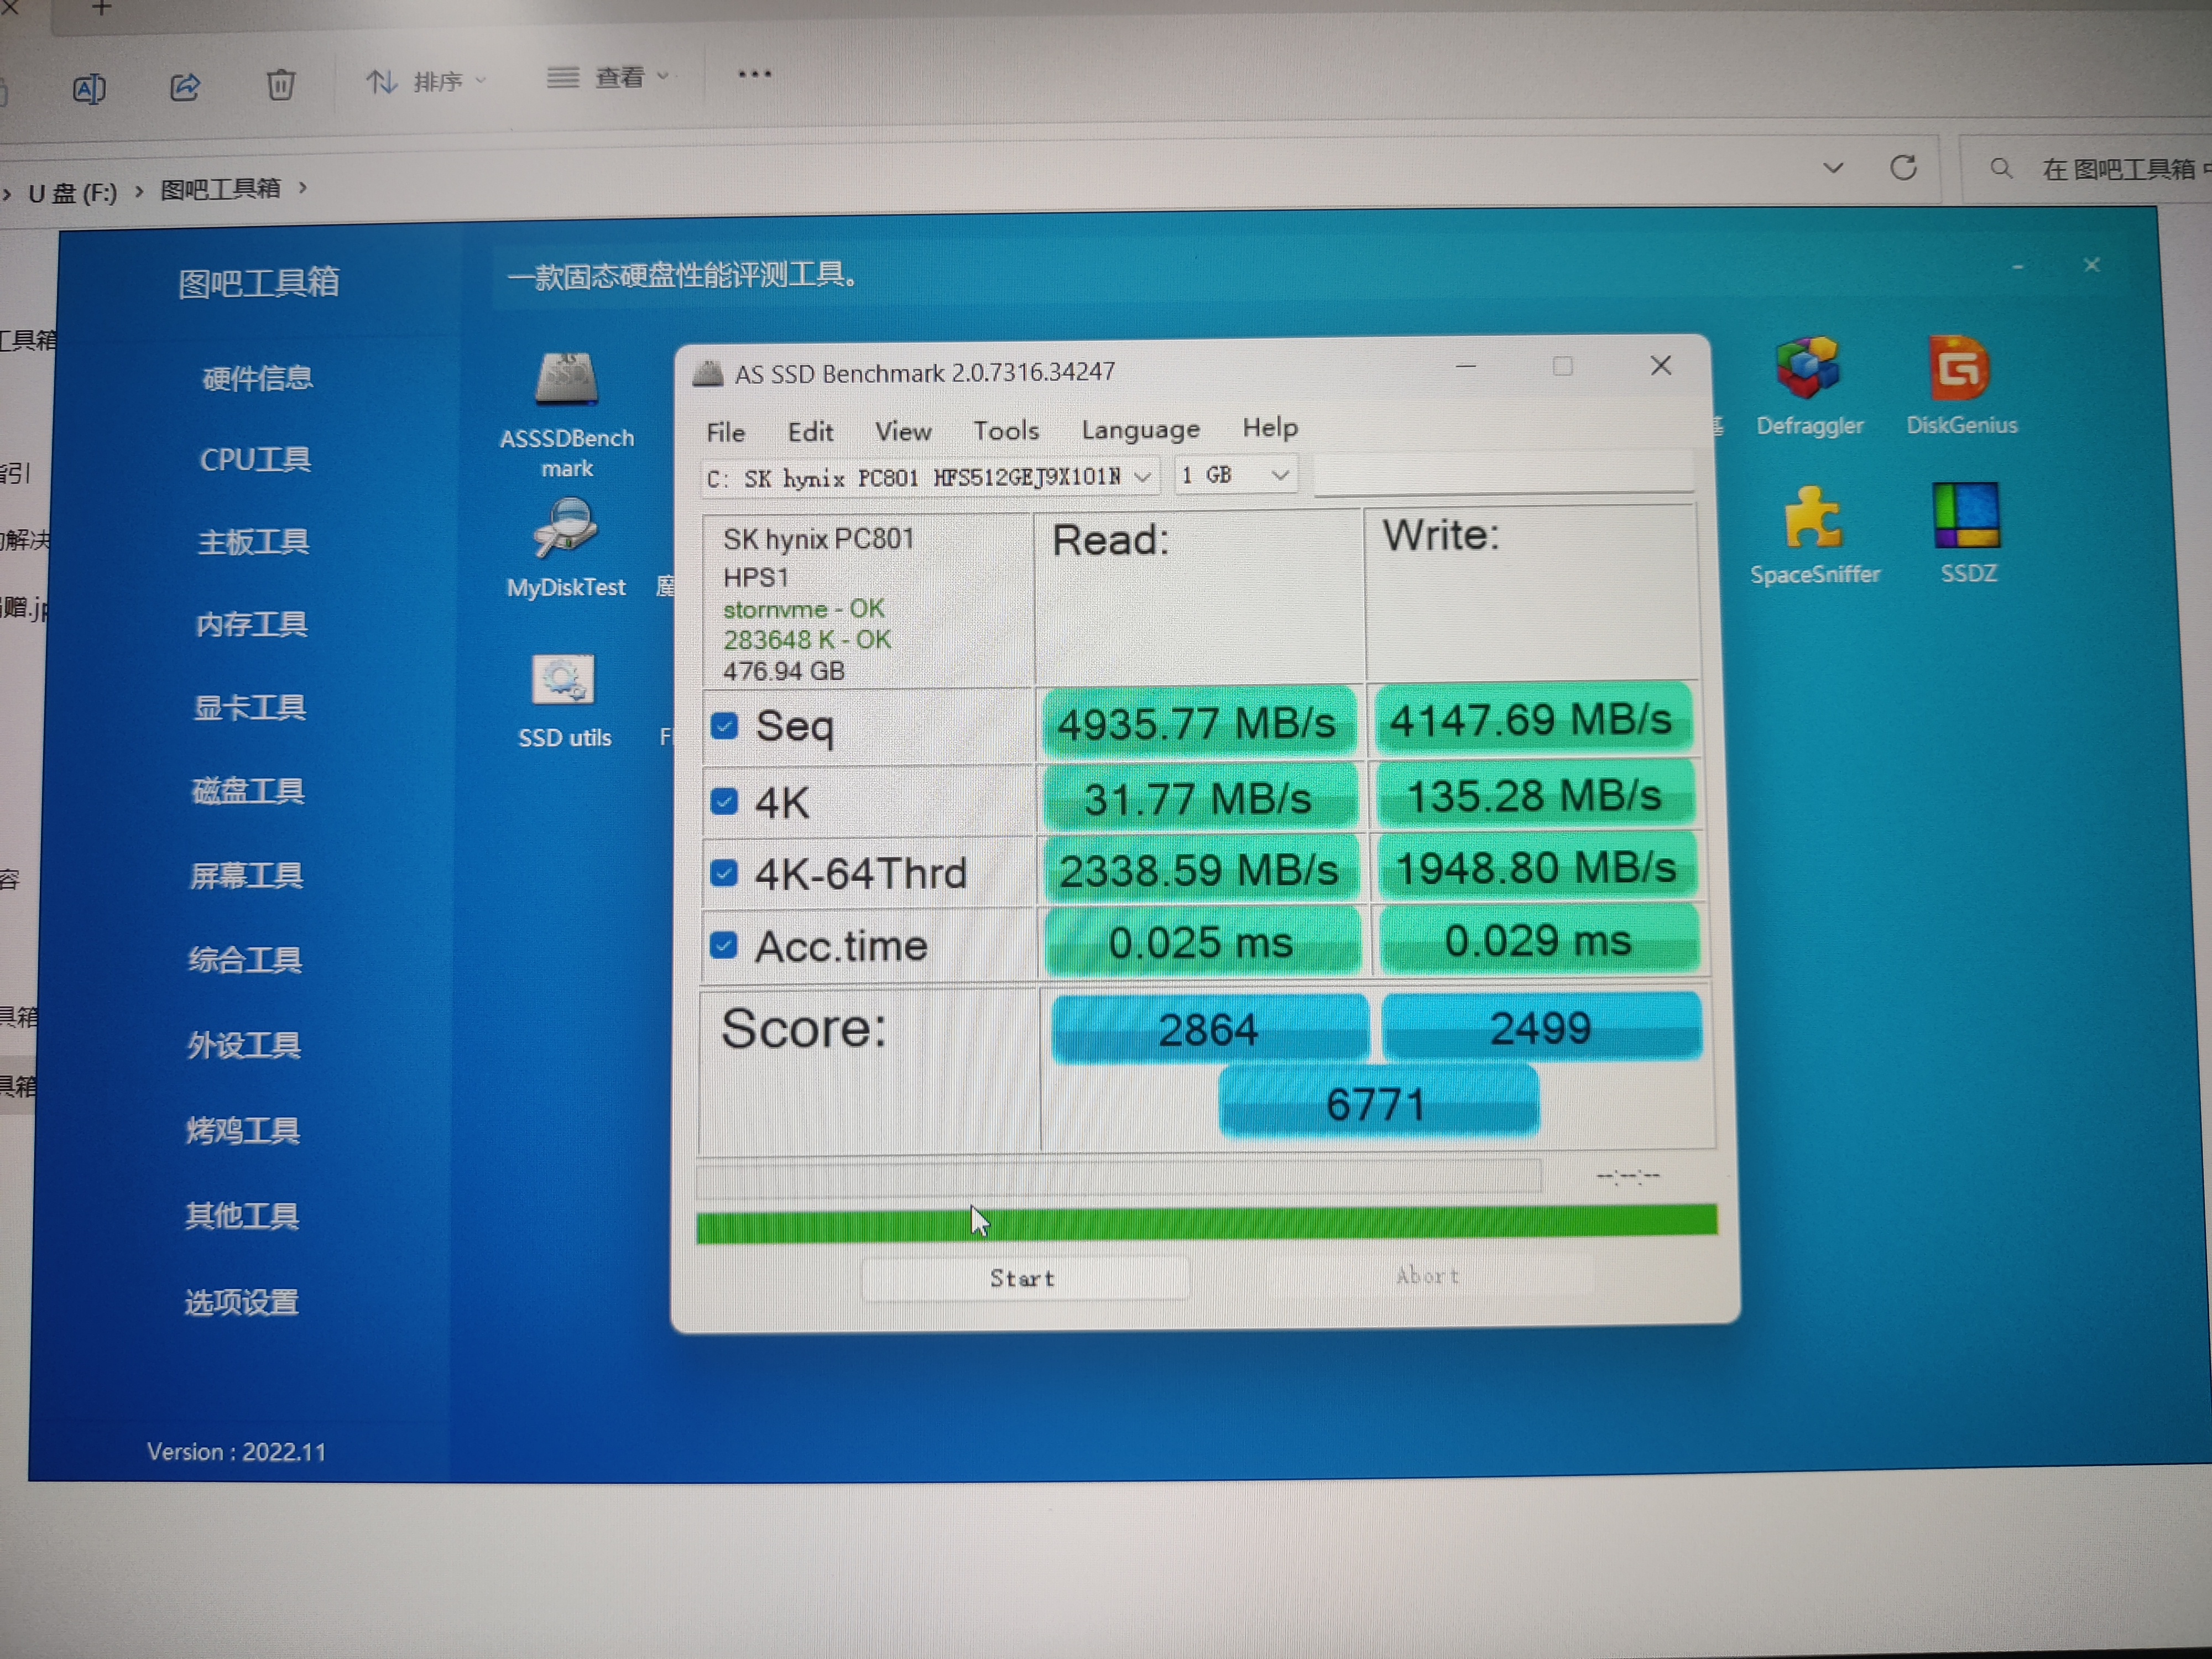Launch the Defraggler icon
Screen dimensions: 2212x1659
pyautogui.click(x=1807, y=367)
